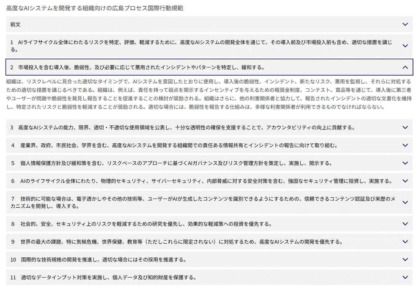Click the down chevron for item 3

pos(405,128)
